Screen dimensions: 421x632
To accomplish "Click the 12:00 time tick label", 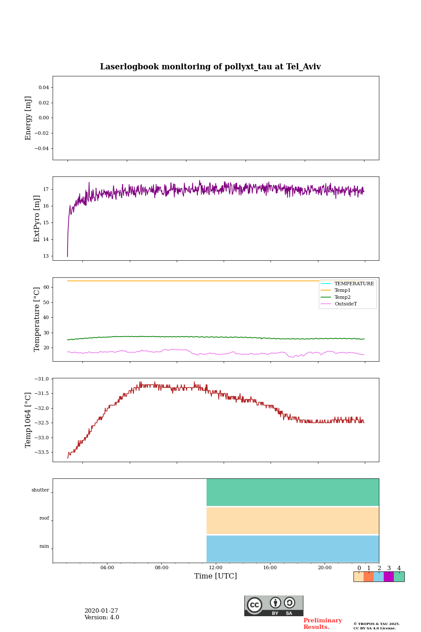I will [216, 567].
